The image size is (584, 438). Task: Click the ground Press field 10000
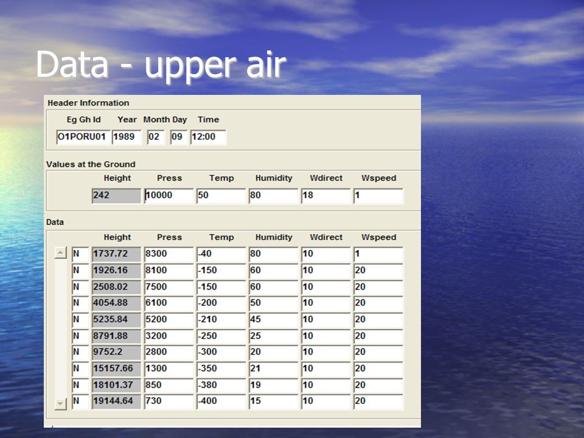click(169, 196)
